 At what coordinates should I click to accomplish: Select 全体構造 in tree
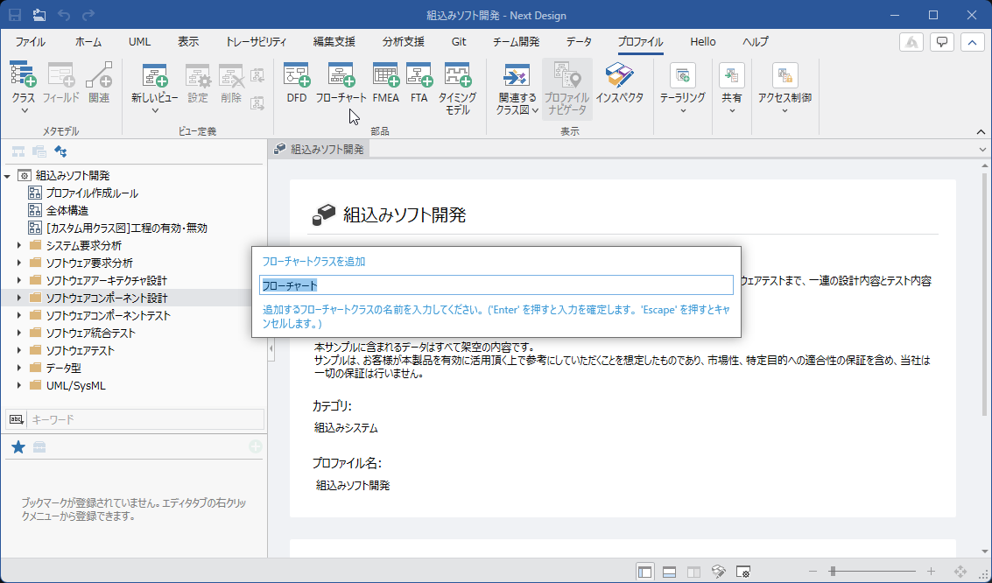tap(67, 211)
